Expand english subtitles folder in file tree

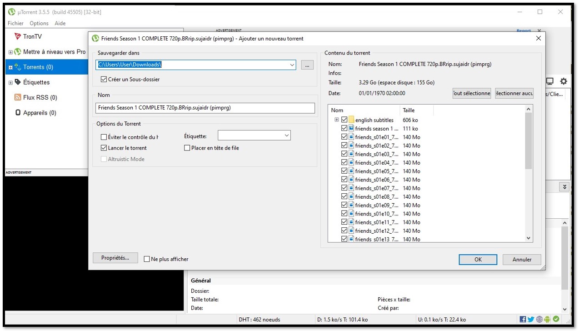[x=336, y=120]
